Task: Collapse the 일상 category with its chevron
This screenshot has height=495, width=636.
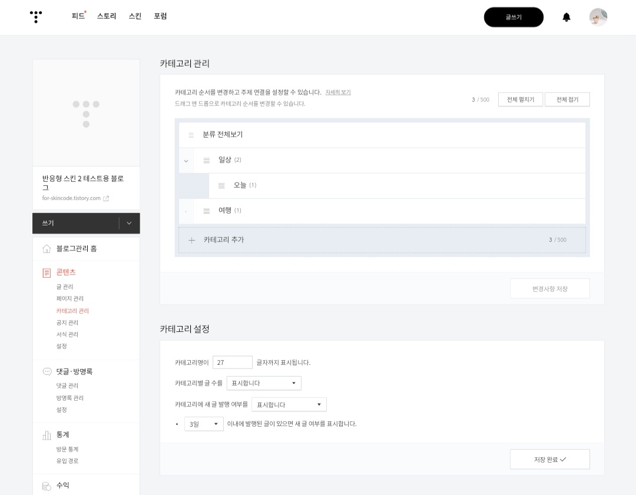Action: (x=186, y=160)
